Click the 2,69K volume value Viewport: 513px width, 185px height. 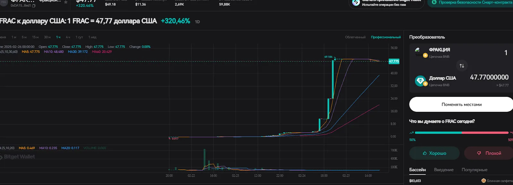pyautogui.click(x=179, y=4)
